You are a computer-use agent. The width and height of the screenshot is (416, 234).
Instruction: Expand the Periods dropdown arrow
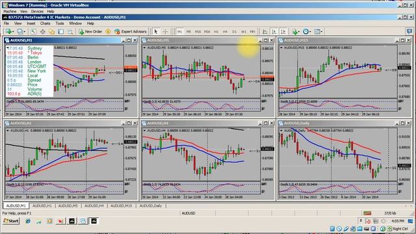(x=310, y=32)
